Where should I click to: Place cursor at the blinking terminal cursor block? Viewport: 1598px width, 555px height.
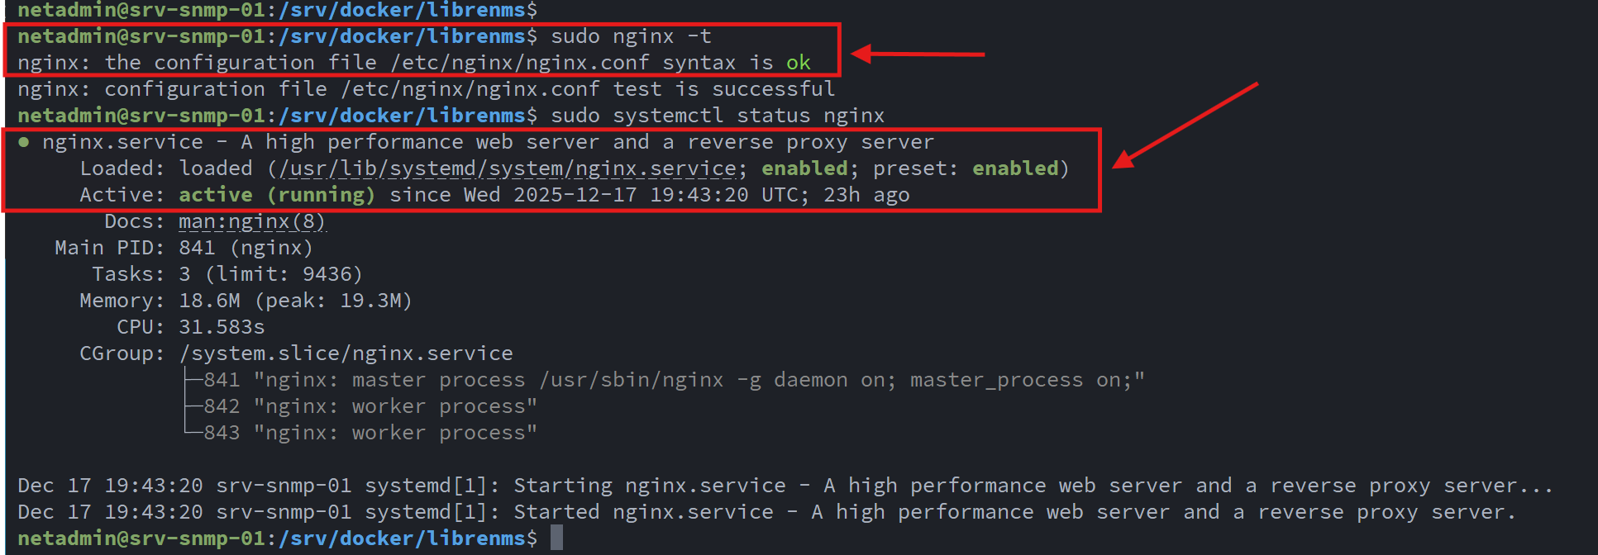pos(557,538)
